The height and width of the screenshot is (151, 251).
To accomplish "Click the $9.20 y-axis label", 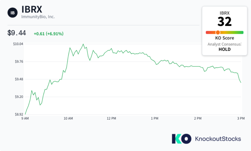I will (x=19, y=97).
